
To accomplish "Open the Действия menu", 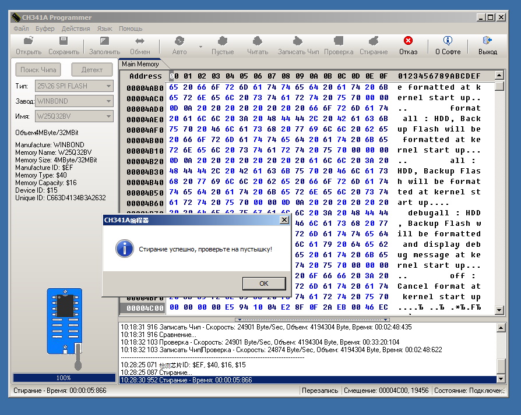I will point(76,29).
